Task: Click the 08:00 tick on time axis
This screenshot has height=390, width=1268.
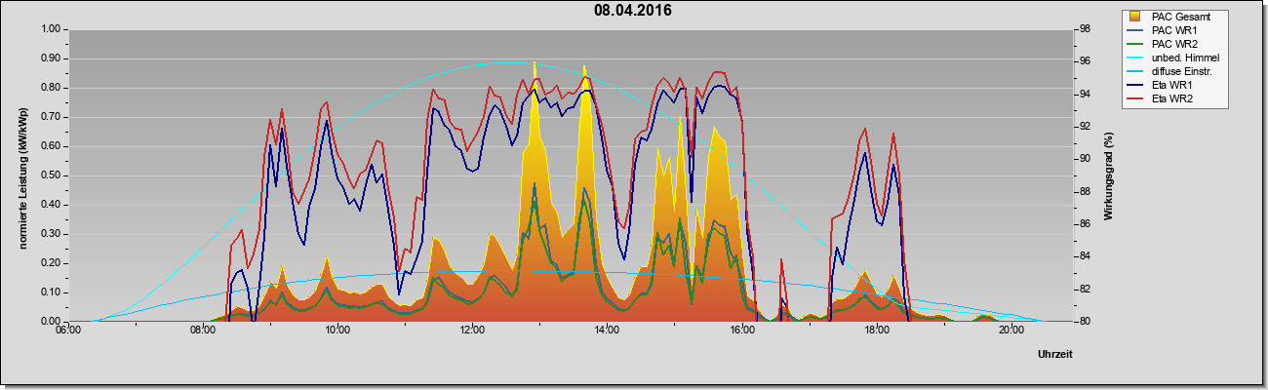Action: (202, 330)
